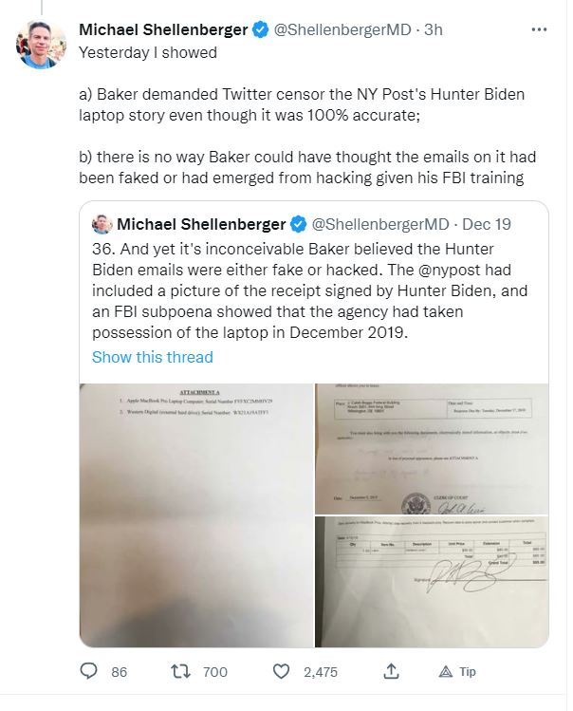Open the three-dot more options menu
The width and height of the screenshot is (573, 711).
(540, 29)
